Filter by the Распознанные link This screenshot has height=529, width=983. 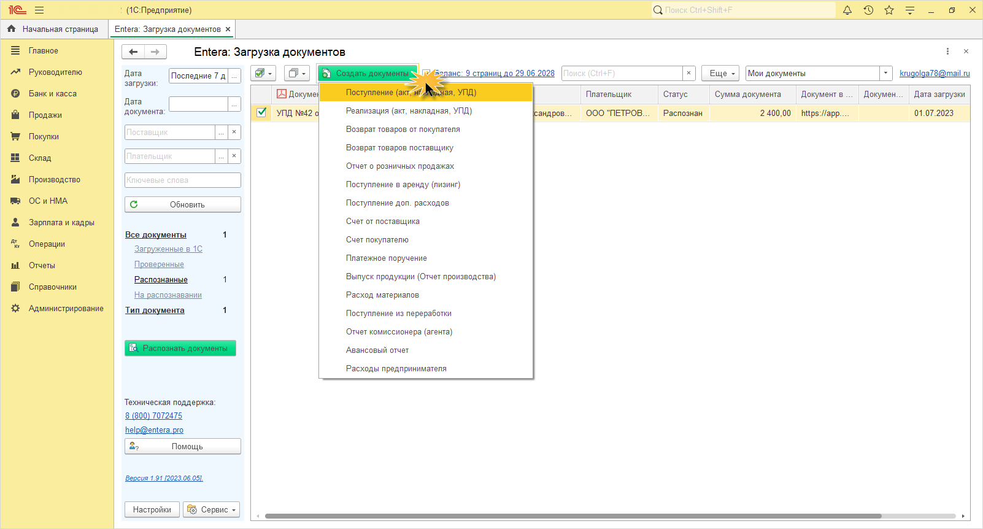tap(161, 280)
